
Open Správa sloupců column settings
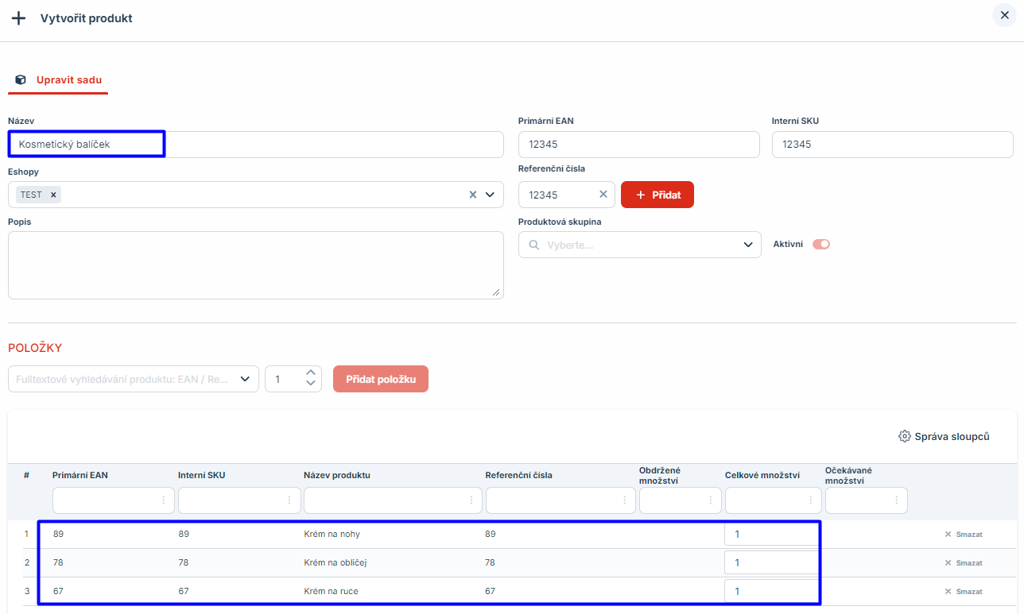tap(944, 436)
